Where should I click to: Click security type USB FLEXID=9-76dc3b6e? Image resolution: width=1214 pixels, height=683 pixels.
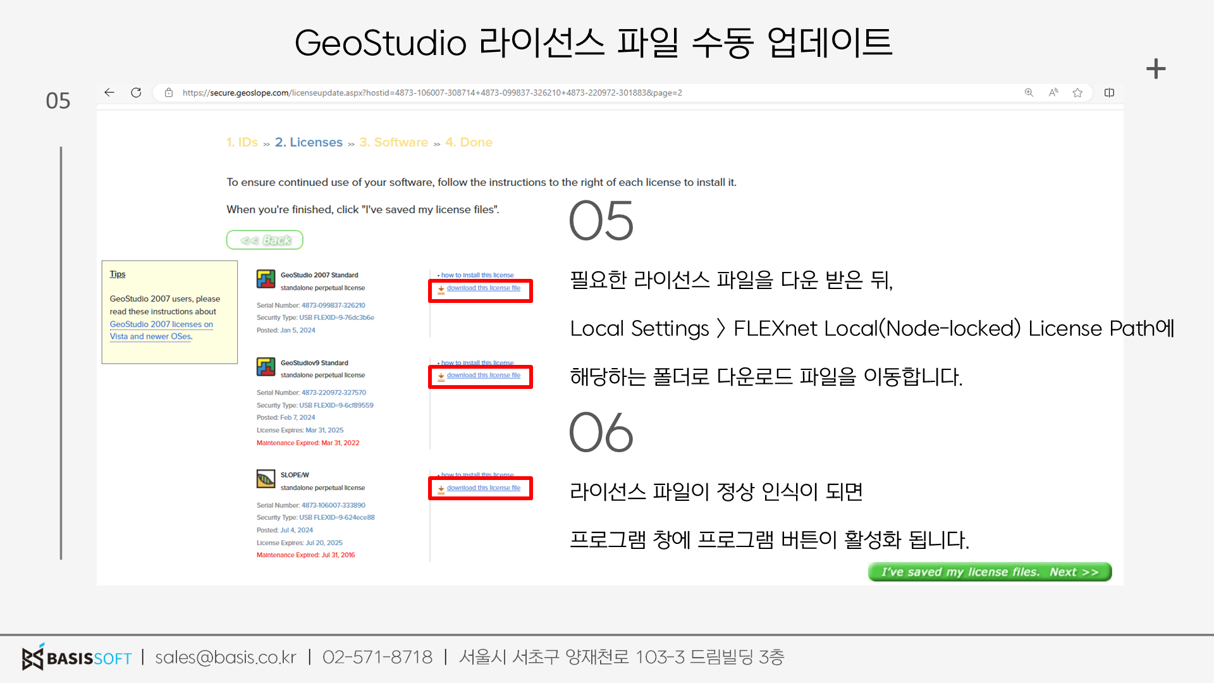pos(336,317)
